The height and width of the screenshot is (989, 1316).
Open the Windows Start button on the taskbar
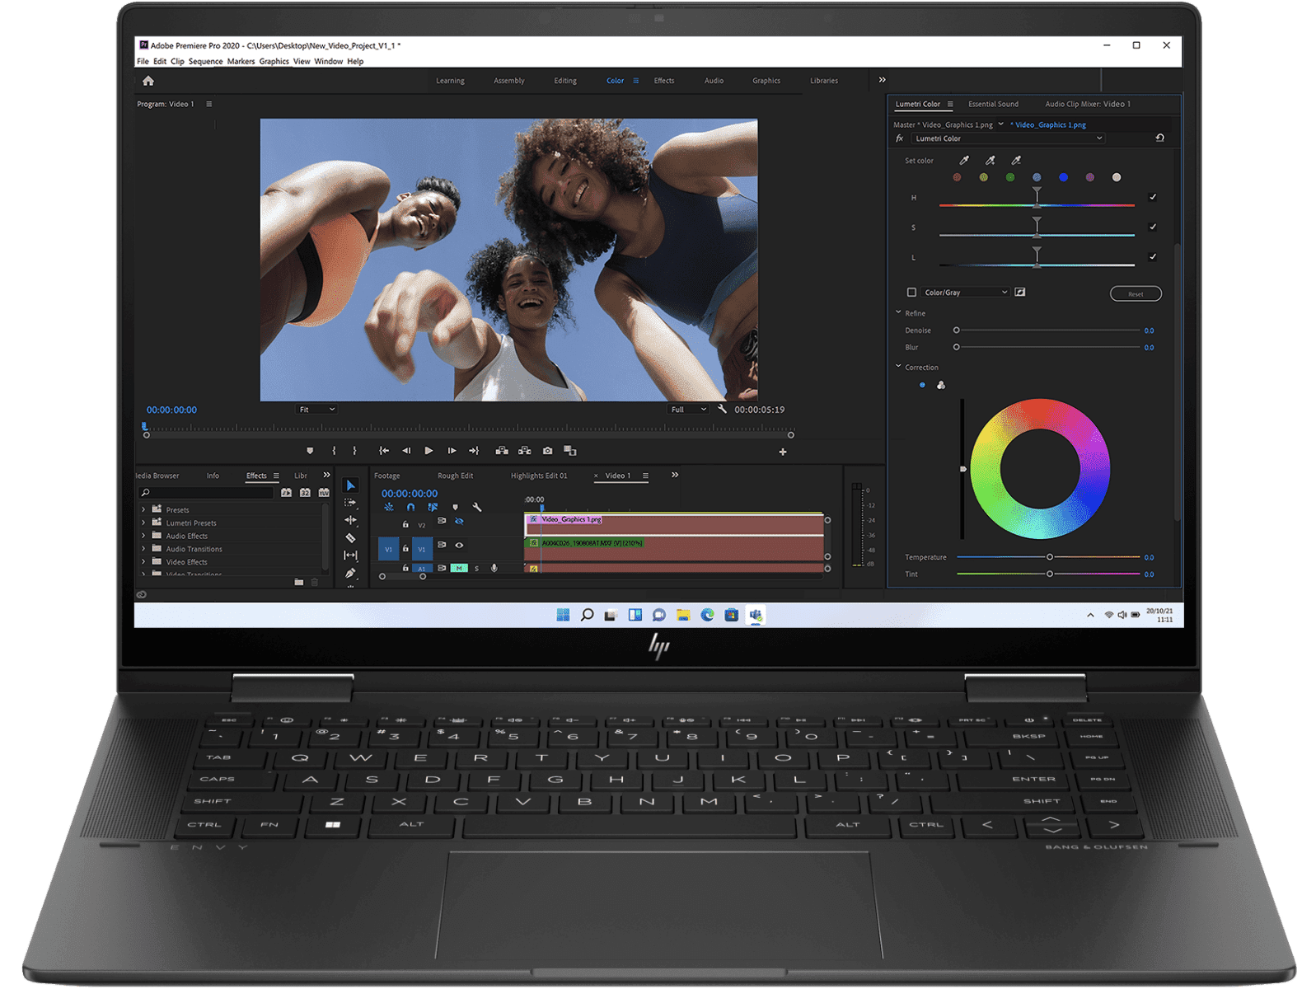563,615
